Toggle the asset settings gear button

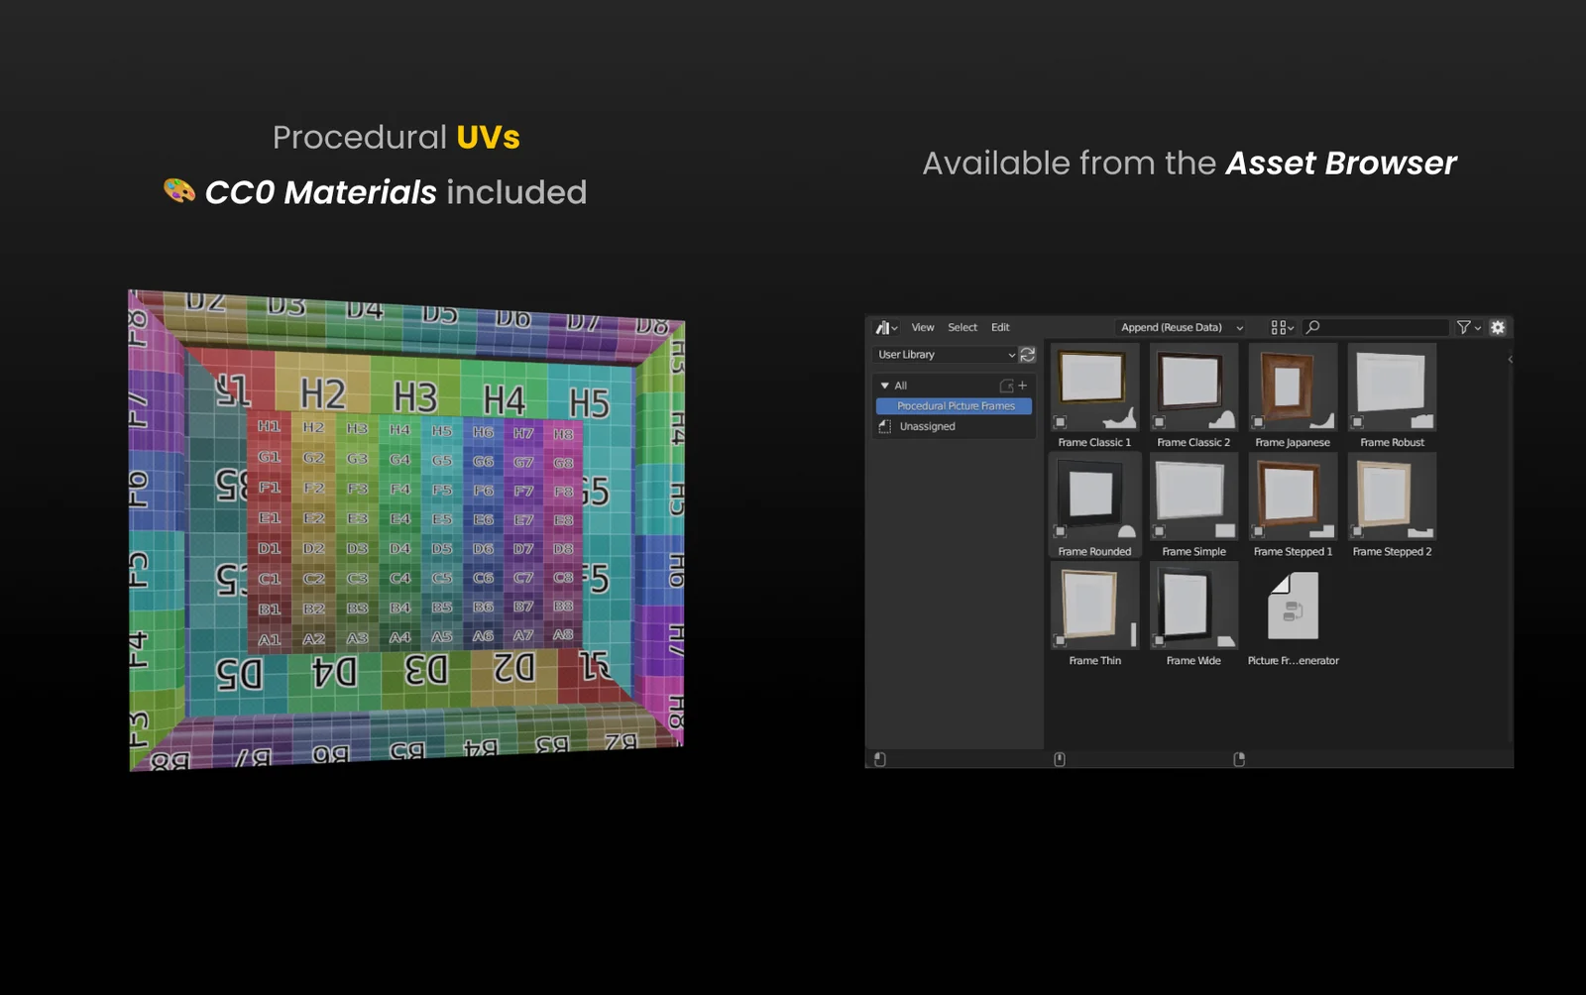pyautogui.click(x=1498, y=327)
